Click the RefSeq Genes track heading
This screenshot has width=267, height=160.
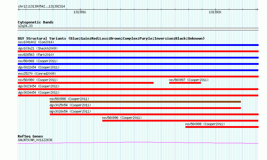point(30,136)
